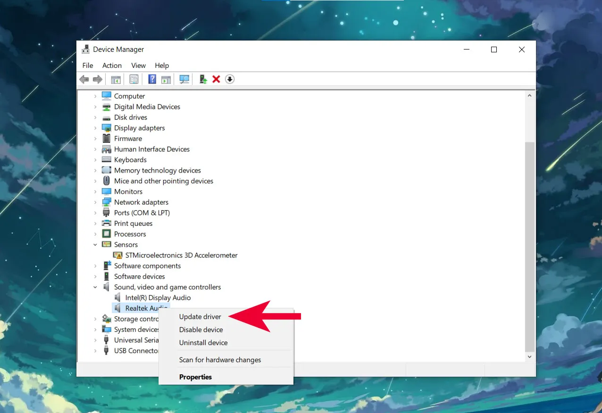Collapse the Sensors category
602x413 pixels.
point(96,244)
